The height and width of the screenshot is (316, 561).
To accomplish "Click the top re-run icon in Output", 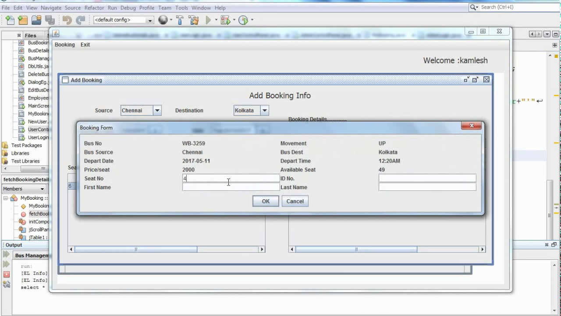I will [x=6, y=255].
